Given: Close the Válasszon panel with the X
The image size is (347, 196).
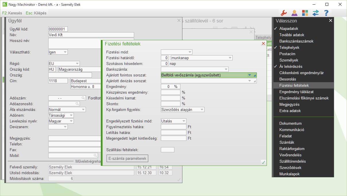Looking at the screenshot, I should pos(331,20).
